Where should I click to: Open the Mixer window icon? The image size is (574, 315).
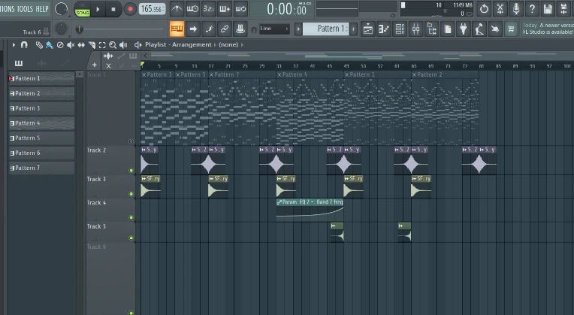click(417, 29)
